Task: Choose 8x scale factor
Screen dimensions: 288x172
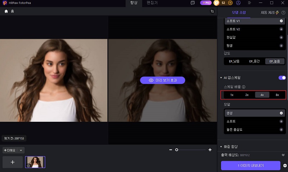Action: coord(277,95)
